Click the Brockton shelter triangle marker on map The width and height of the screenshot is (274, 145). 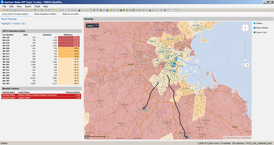(x=187, y=137)
